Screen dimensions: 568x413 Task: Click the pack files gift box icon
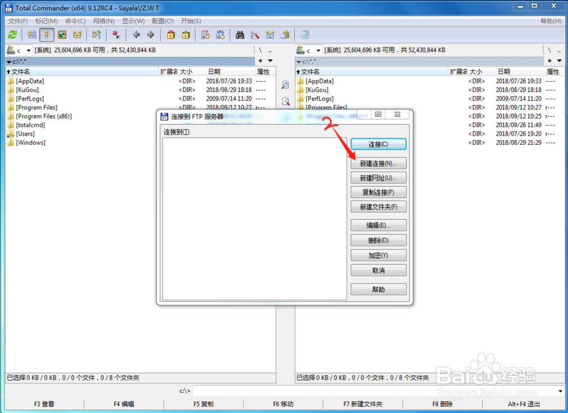pyautogui.click(x=170, y=35)
